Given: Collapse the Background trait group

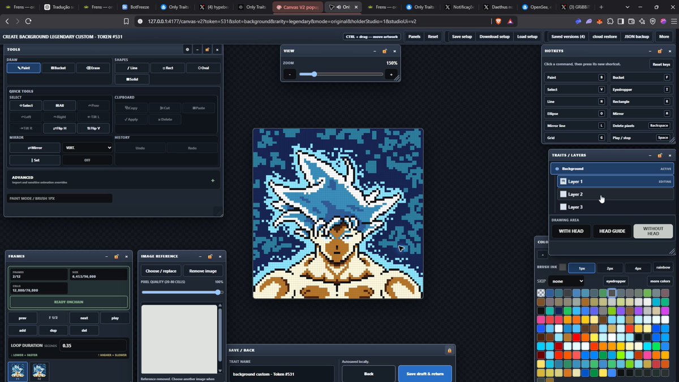Looking at the screenshot, I should coord(557,169).
